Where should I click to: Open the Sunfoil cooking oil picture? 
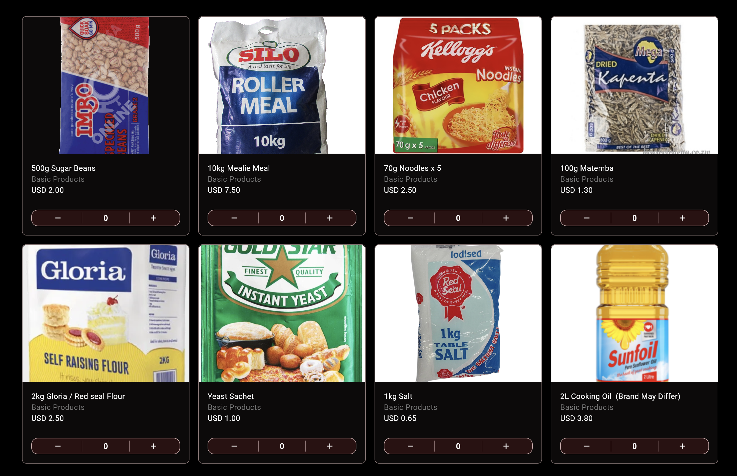pos(634,313)
